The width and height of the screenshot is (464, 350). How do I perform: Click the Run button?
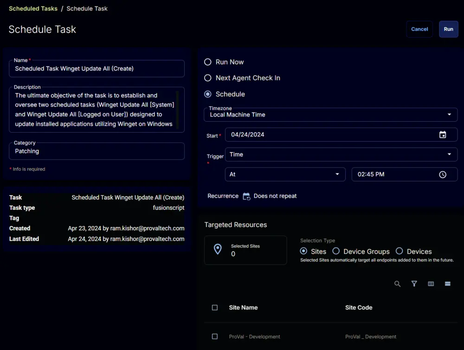448,29
